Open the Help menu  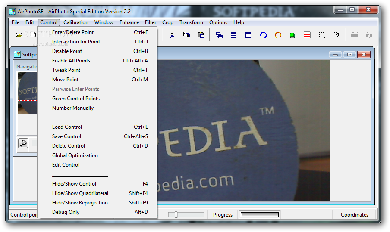[239, 22]
